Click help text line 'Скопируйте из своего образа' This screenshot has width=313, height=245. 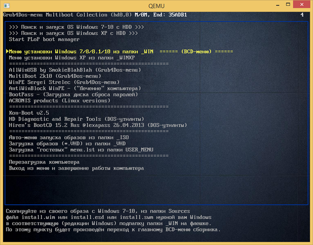point(98,211)
